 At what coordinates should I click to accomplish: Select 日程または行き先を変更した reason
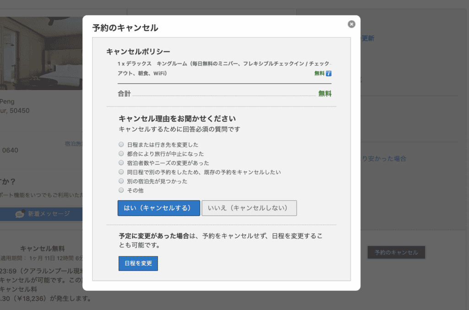click(121, 144)
